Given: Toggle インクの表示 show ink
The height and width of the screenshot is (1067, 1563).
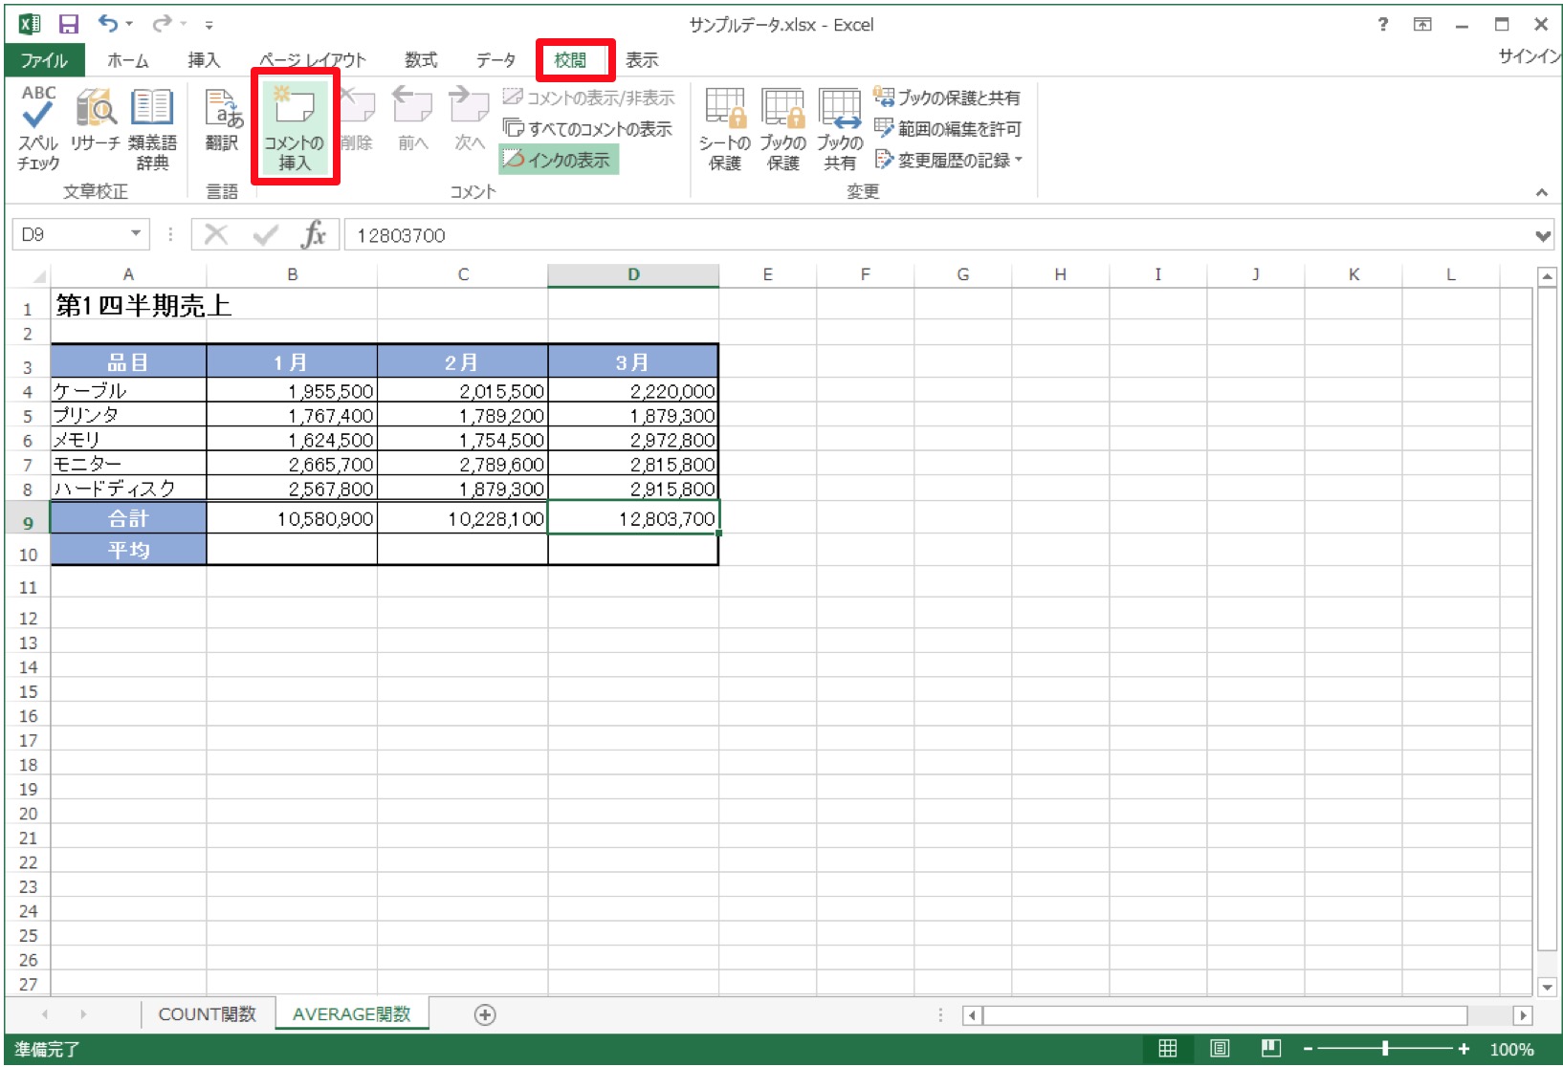Looking at the screenshot, I should [x=559, y=160].
